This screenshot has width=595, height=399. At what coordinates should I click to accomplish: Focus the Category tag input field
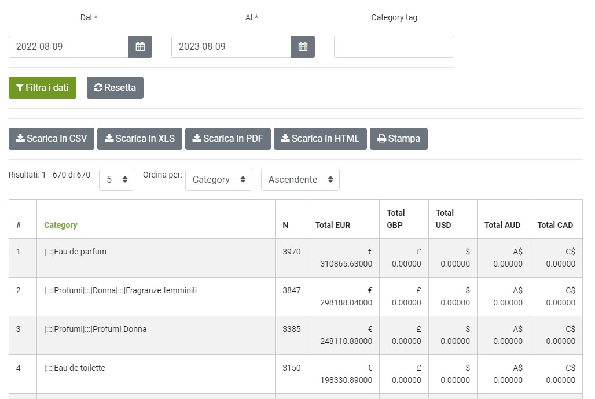tap(394, 47)
